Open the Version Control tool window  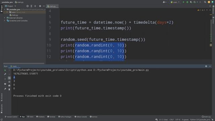click(11, 117)
